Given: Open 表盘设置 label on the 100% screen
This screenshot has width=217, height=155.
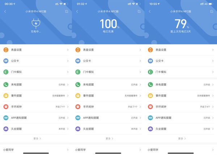Looking at the screenshot, I should [x=88, y=50].
